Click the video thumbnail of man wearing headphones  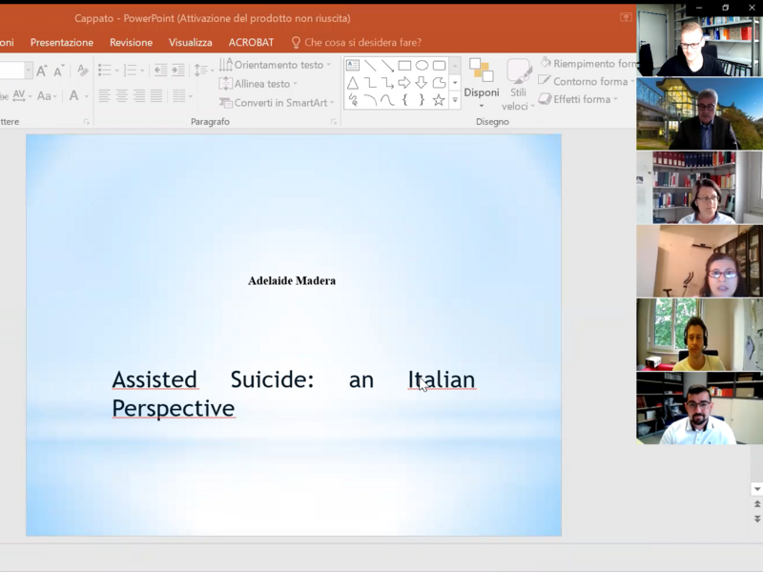point(699,335)
